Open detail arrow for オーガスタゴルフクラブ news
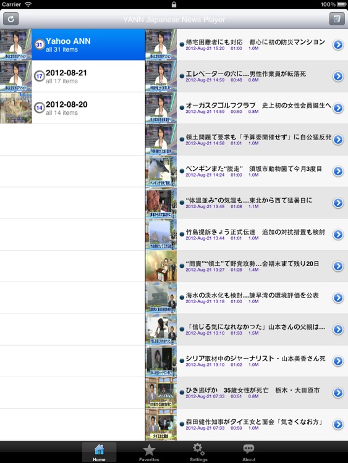Viewport: 348px width, 463px height. pyautogui.click(x=338, y=108)
